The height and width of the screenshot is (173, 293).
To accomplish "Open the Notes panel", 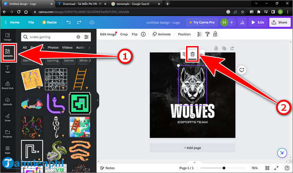I will pyautogui.click(x=107, y=168).
